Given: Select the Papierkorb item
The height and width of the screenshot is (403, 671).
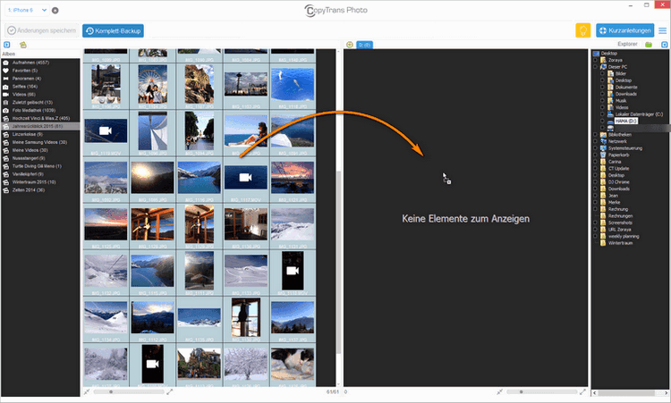Looking at the screenshot, I should point(618,155).
